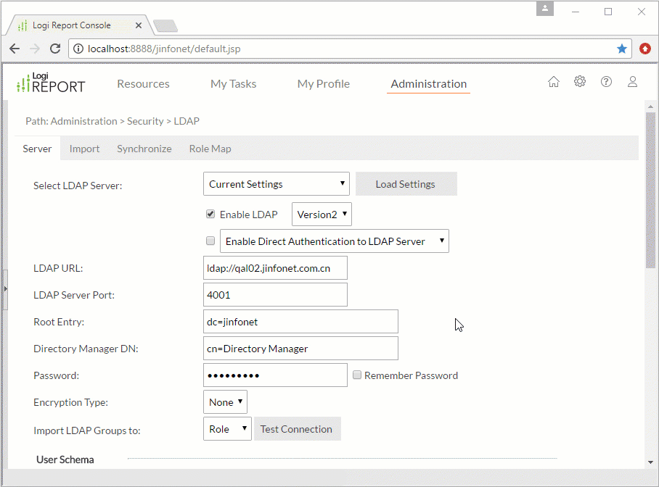
Task: Click the browser back arrow
Action: (x=15, y=49)
